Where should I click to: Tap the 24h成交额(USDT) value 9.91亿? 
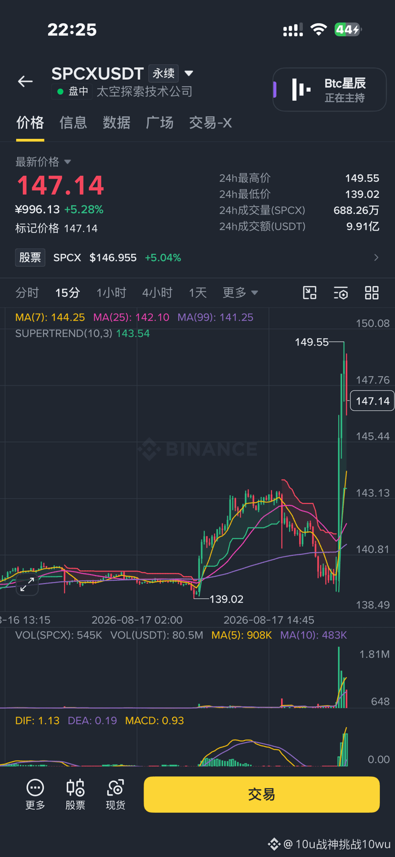tap(363, 226)
